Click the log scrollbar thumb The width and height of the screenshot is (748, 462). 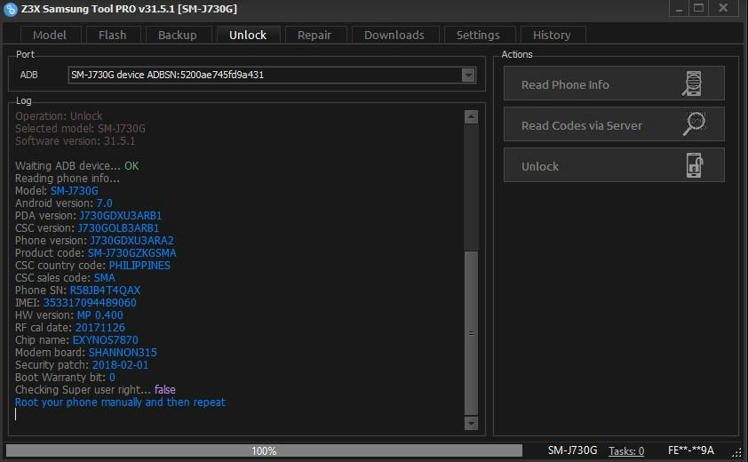[471, 332]
